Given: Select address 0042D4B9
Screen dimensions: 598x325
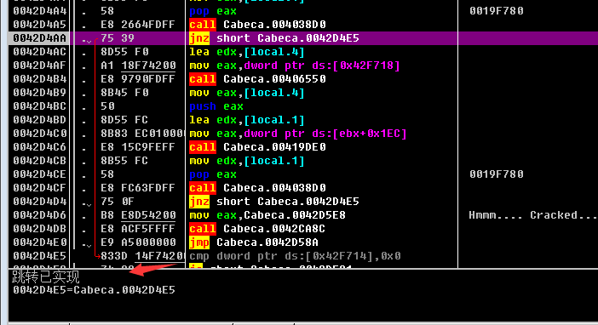Looking at the screenshot, I should [x=40, y=93].
